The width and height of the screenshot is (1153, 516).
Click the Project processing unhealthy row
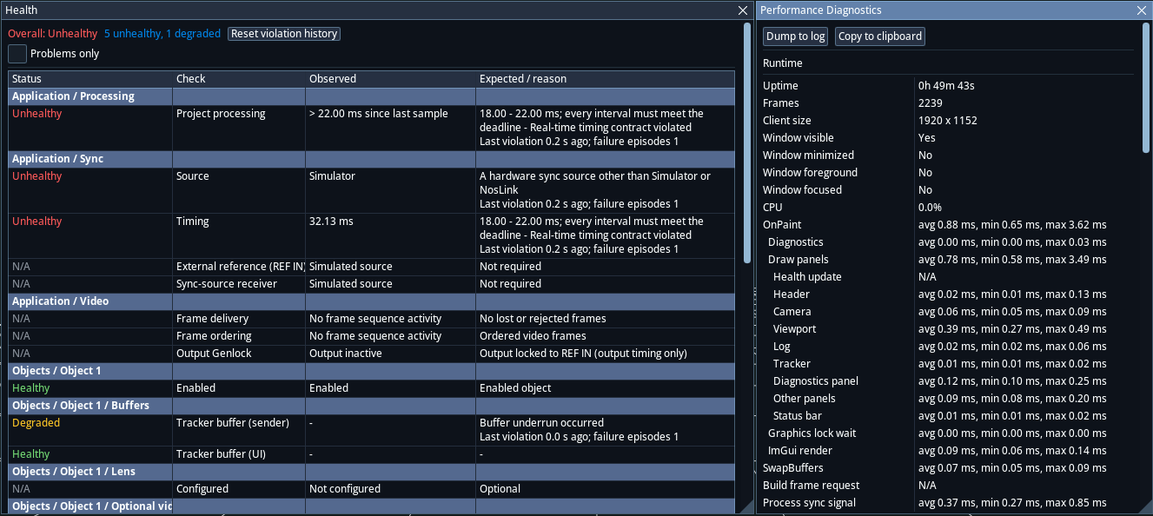pos(371,128)
